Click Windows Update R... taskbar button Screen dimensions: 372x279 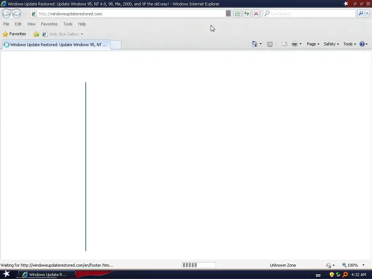[47, 275]
